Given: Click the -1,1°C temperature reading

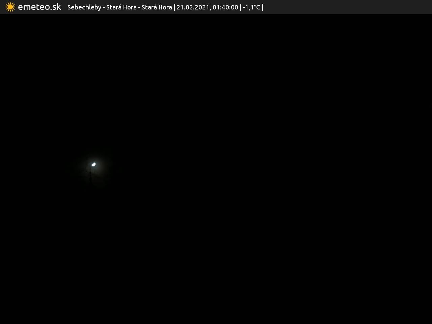Looking at the screenshot, I should (251, 7).
